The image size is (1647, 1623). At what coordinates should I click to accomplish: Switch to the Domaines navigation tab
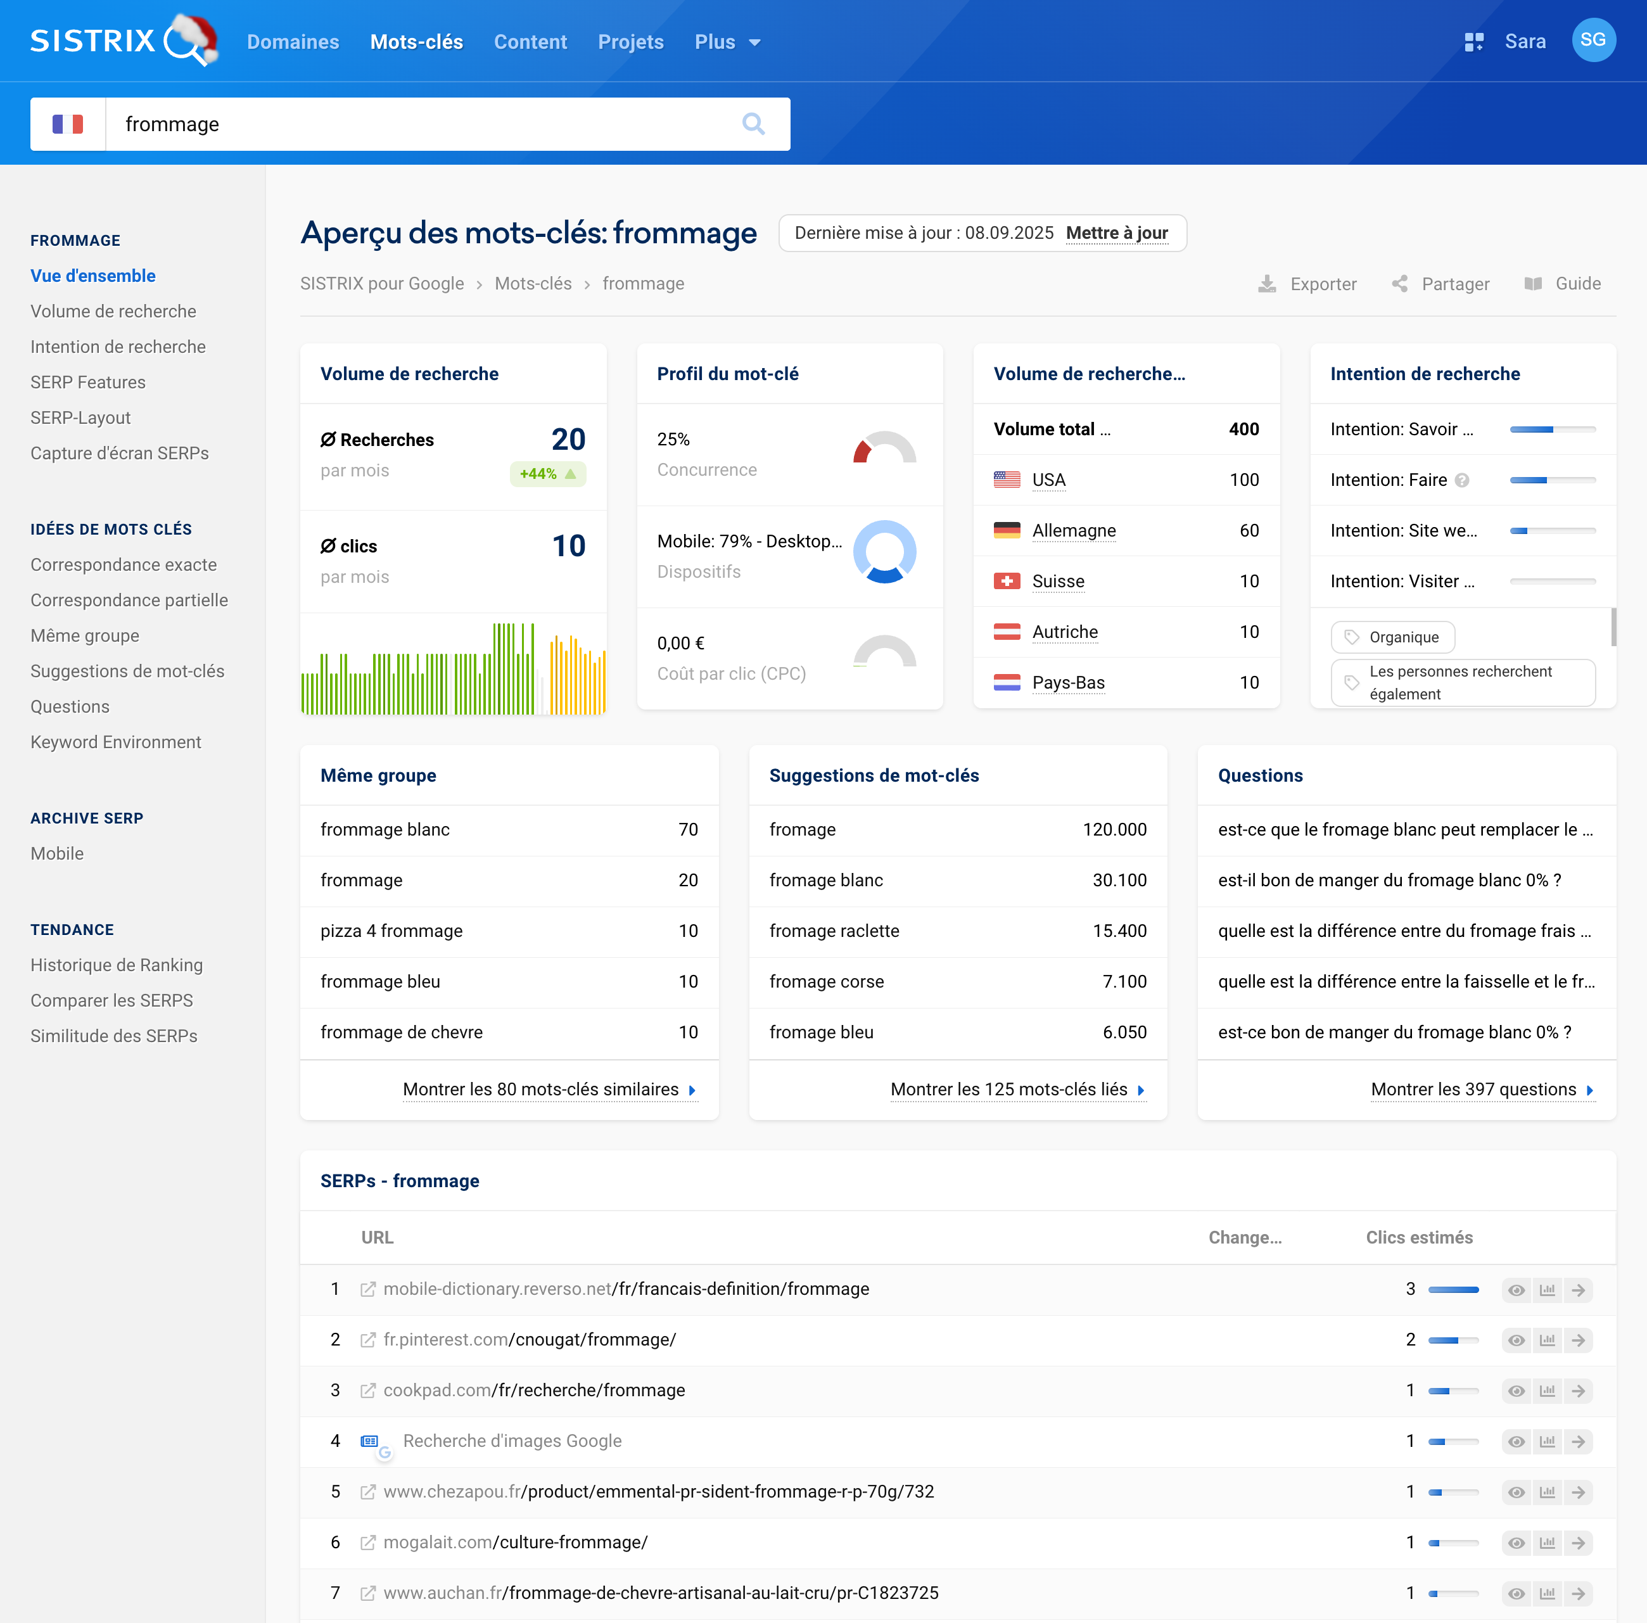pyautogui.click(x=293, y=42)
